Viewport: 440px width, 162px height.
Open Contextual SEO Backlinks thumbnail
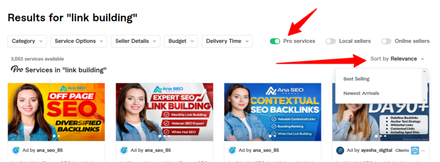click(272, 112)
